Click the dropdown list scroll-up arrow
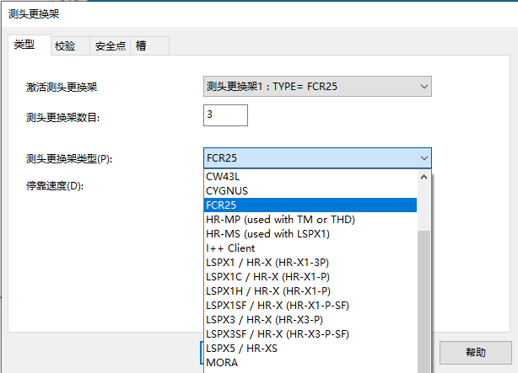This screenshot has height=373, width=518. pos(424,178)
